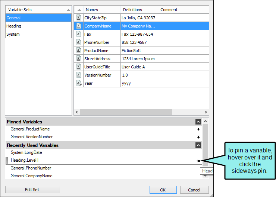This screenshot has width=279, height=197.
Task: Select the Heading variable set
Action: (x=38, y=26)
